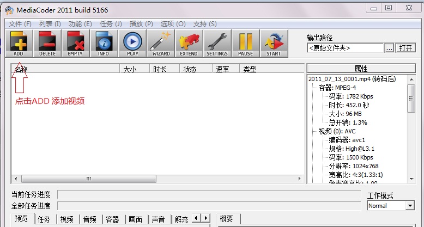Select the 总开销: 1.3% entry
Screen dimensions: 424x227
point(348,122)
